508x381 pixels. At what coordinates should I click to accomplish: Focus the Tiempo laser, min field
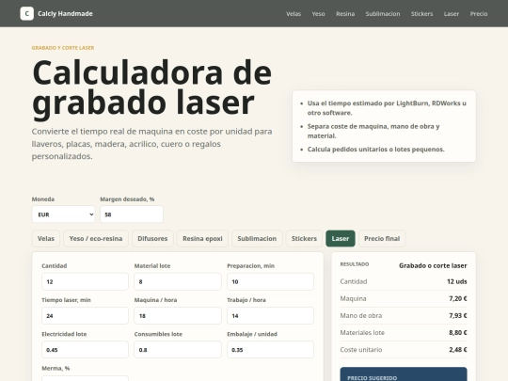click(85, 315)
